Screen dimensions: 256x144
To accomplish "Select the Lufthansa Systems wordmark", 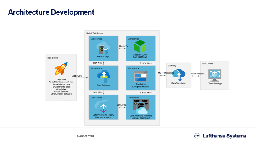I will pos(225,136).
